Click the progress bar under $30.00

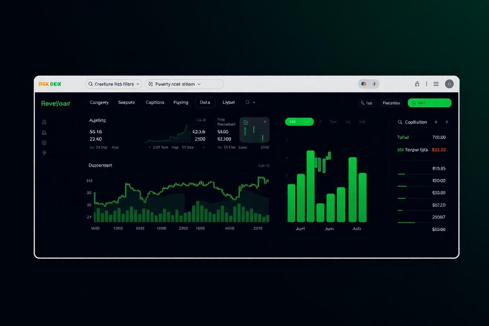click(x=402, y=186)
